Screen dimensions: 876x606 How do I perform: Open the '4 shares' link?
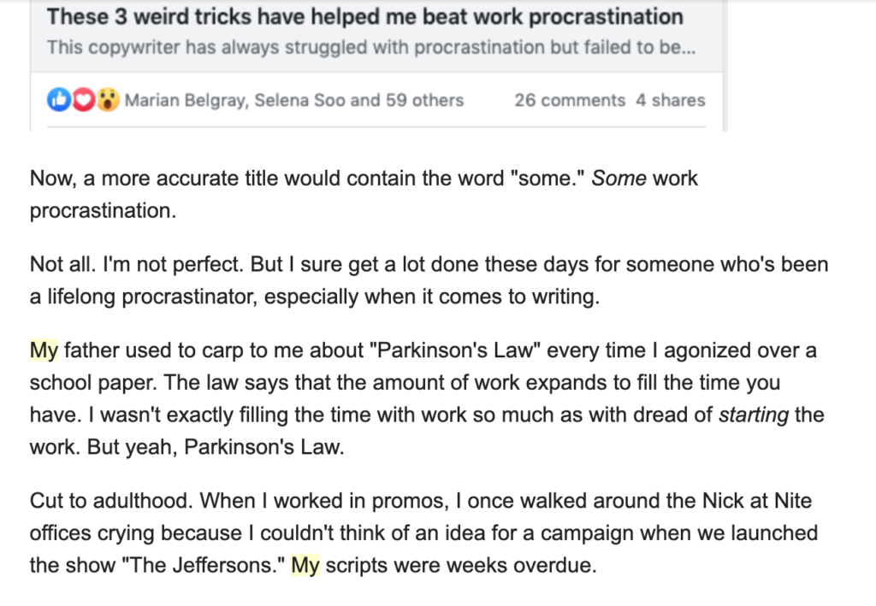671,101
